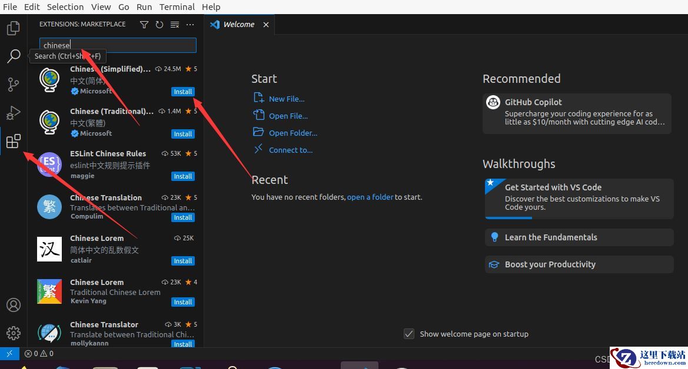Viewport: 688px width, 369px height.
Task: Click the Open File... link
Action: [x=288, y=116]
